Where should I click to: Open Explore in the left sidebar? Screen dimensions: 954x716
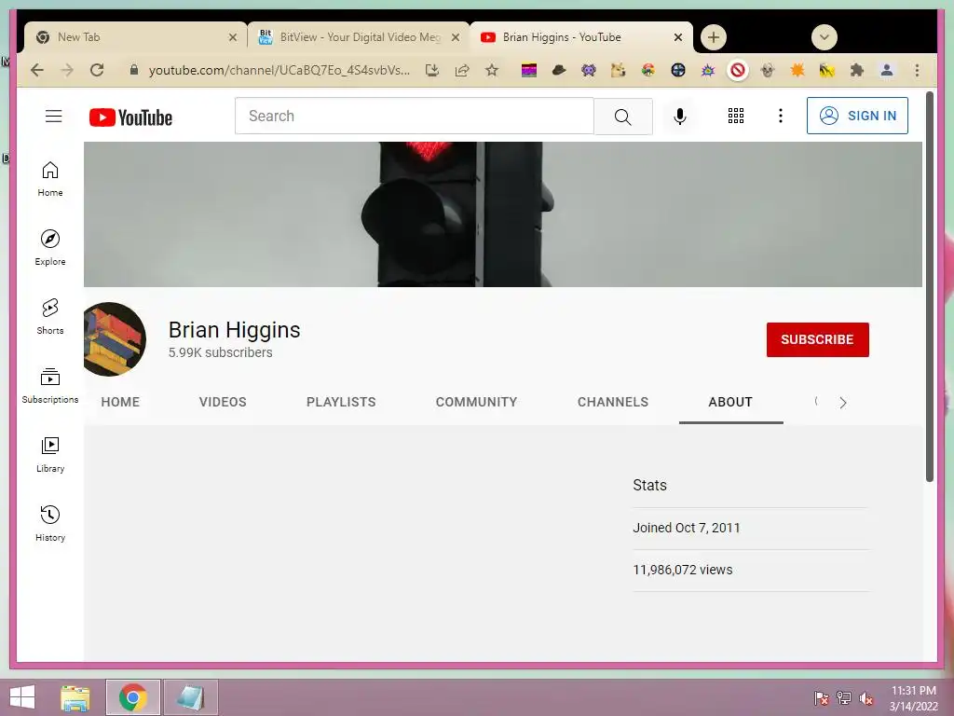(x=50, y=248)
